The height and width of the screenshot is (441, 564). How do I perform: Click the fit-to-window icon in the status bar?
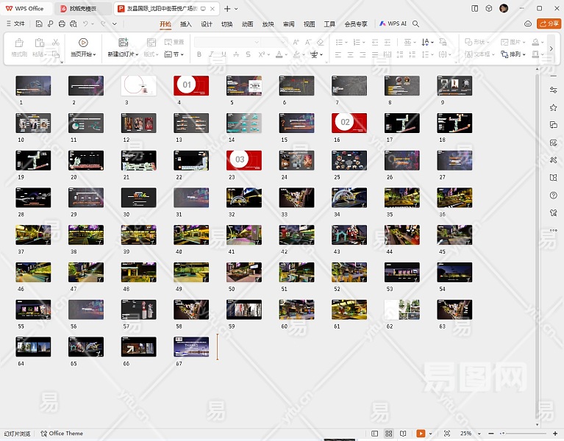(446, 434)
